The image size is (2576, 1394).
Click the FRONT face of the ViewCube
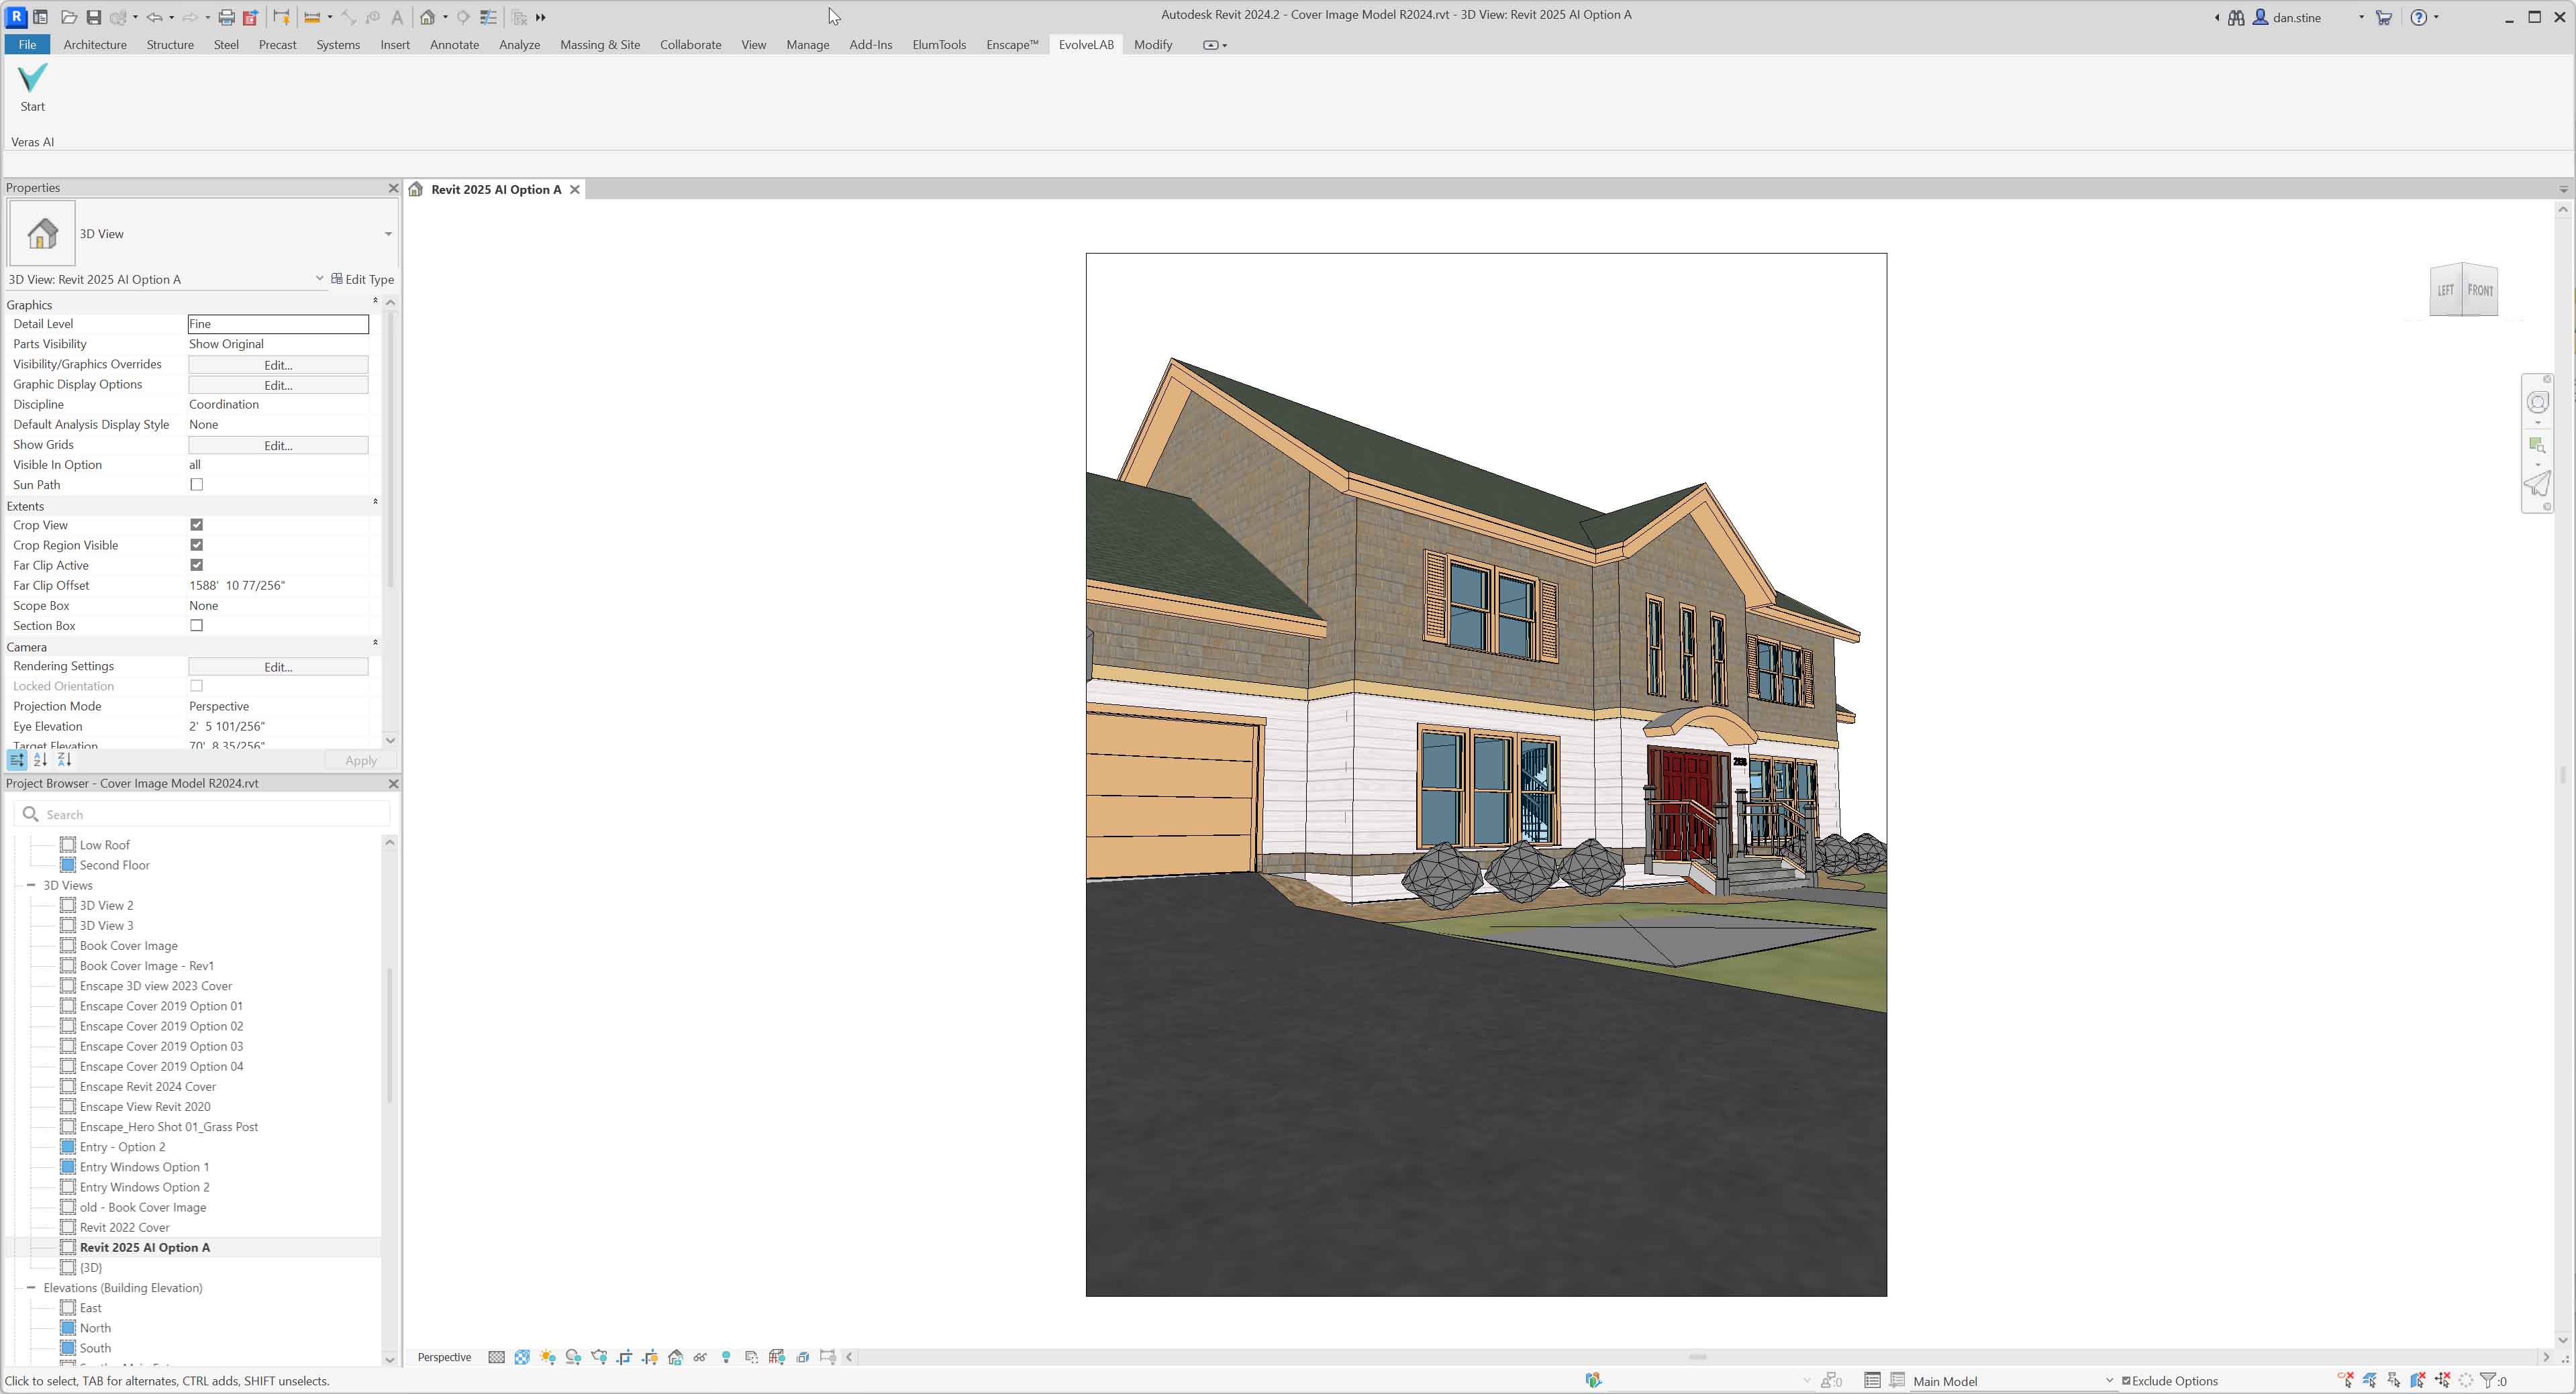click(2481, 290)
